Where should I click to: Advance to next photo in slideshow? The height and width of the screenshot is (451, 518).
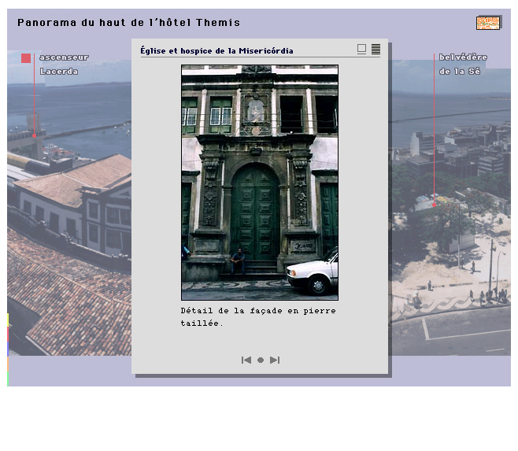pyautogui.click(x=275, y=360)
